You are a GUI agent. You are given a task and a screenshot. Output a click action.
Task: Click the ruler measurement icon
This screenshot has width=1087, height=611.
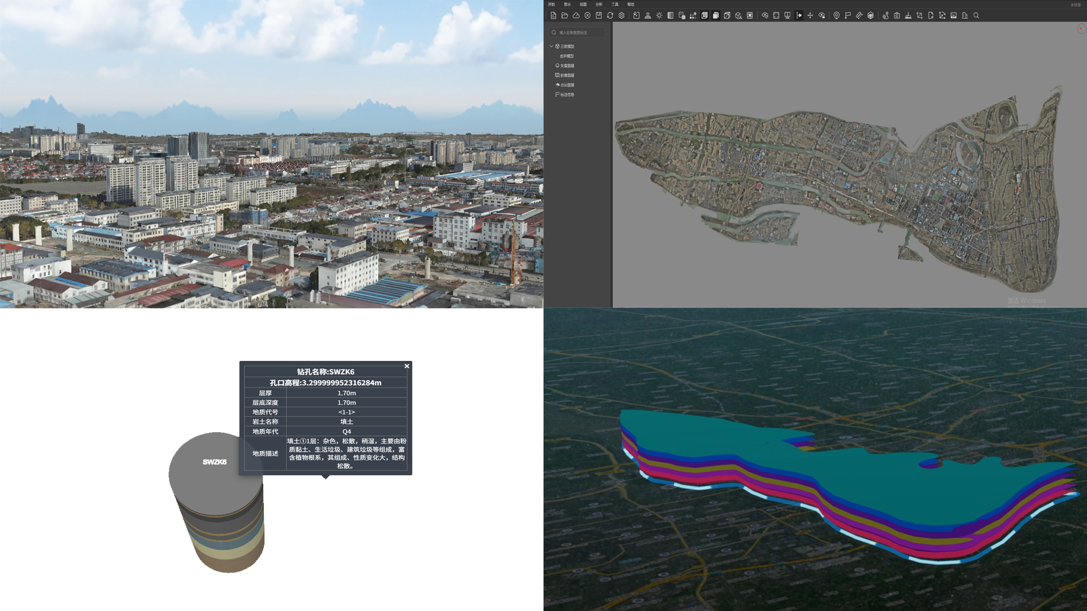point(859,15)
